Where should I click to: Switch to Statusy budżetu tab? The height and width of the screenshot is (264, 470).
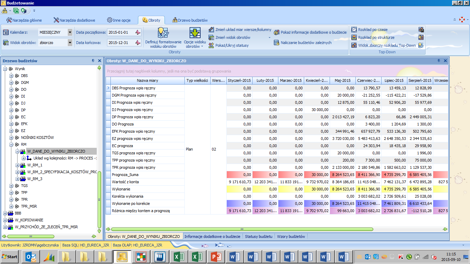[x=258, y=236]
